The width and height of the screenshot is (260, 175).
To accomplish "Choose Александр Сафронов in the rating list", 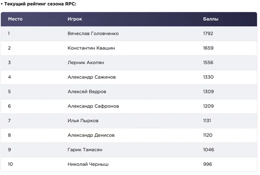I will point(93,106).
